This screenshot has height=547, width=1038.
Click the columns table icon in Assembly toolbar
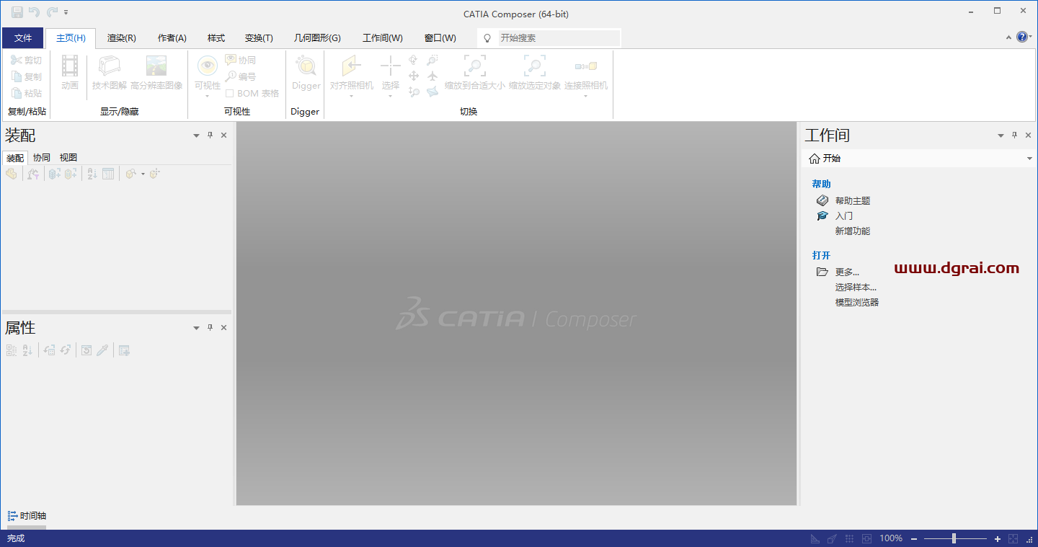pyautogui.click(x=108, y=174)
